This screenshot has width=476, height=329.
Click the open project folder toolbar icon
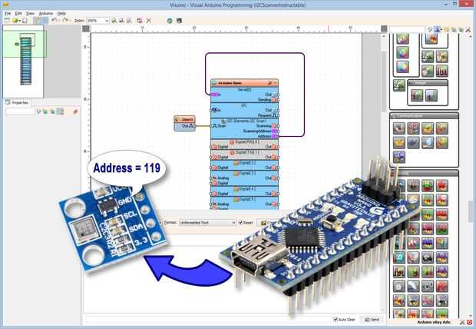[15, 21]
